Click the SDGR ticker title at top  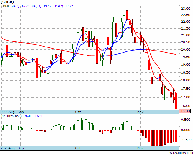(x=7, y=2)
